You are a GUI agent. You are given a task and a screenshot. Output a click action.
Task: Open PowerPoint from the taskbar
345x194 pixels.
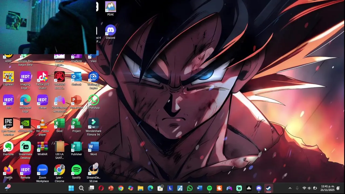111,188
